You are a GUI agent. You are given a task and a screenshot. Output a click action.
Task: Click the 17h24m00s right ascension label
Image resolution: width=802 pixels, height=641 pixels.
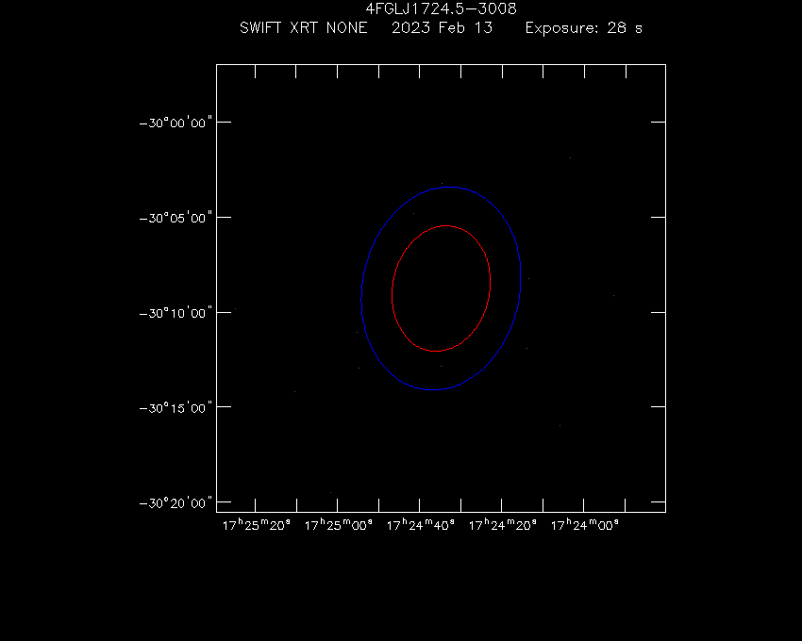coord(585,525)
